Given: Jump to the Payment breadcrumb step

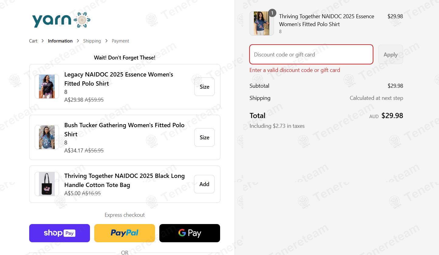Looking at the screenshot, I should point(120,41).
